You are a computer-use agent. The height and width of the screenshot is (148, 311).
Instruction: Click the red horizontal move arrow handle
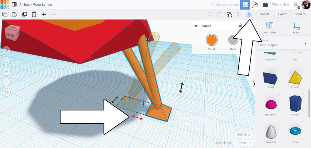point(137,117)
